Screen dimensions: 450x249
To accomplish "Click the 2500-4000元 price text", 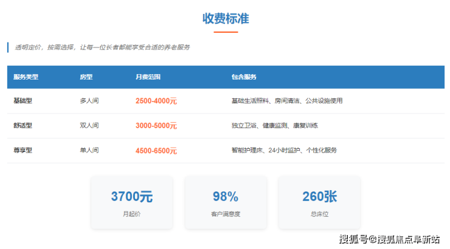I will tap(156, 101).
